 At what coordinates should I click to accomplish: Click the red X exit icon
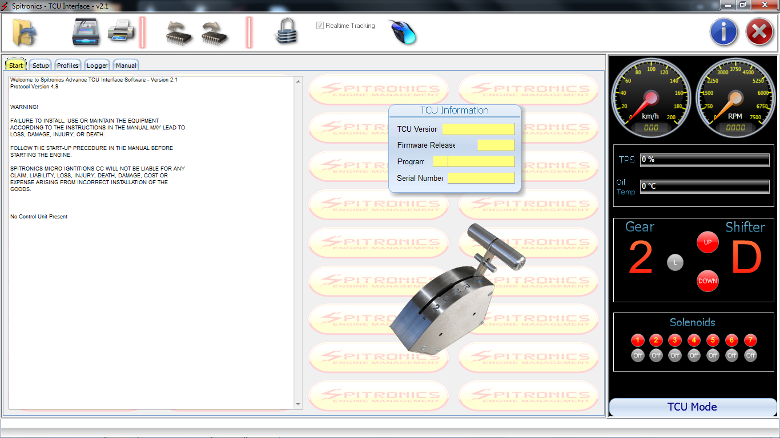click(759, 31)
